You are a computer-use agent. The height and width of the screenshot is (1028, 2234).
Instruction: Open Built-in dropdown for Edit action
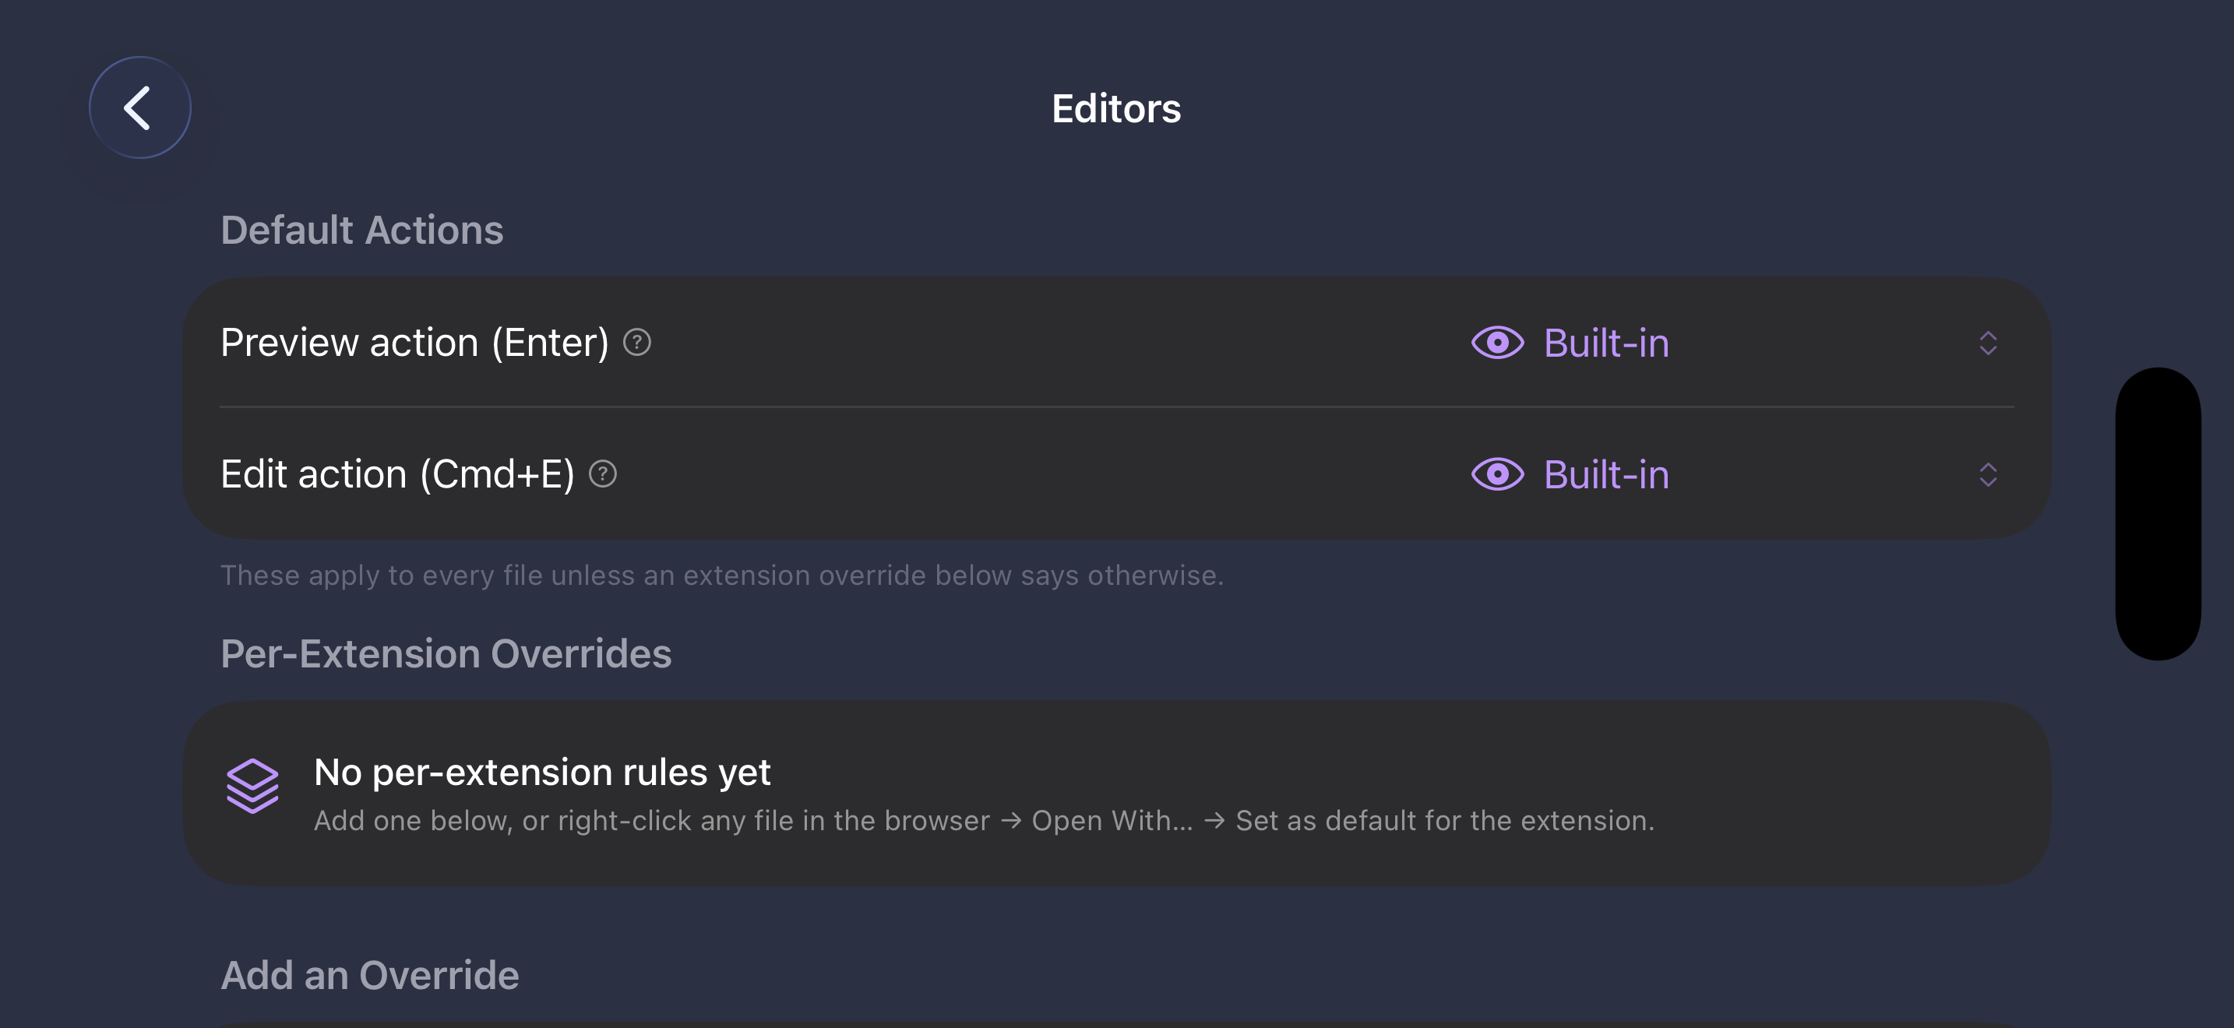[x=1735, y=475]
